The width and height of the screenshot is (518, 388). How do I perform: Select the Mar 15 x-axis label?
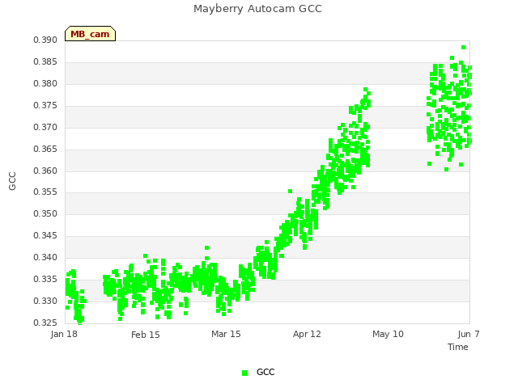click(226, 334)
